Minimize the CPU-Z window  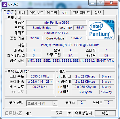click(x=92, y=3)
